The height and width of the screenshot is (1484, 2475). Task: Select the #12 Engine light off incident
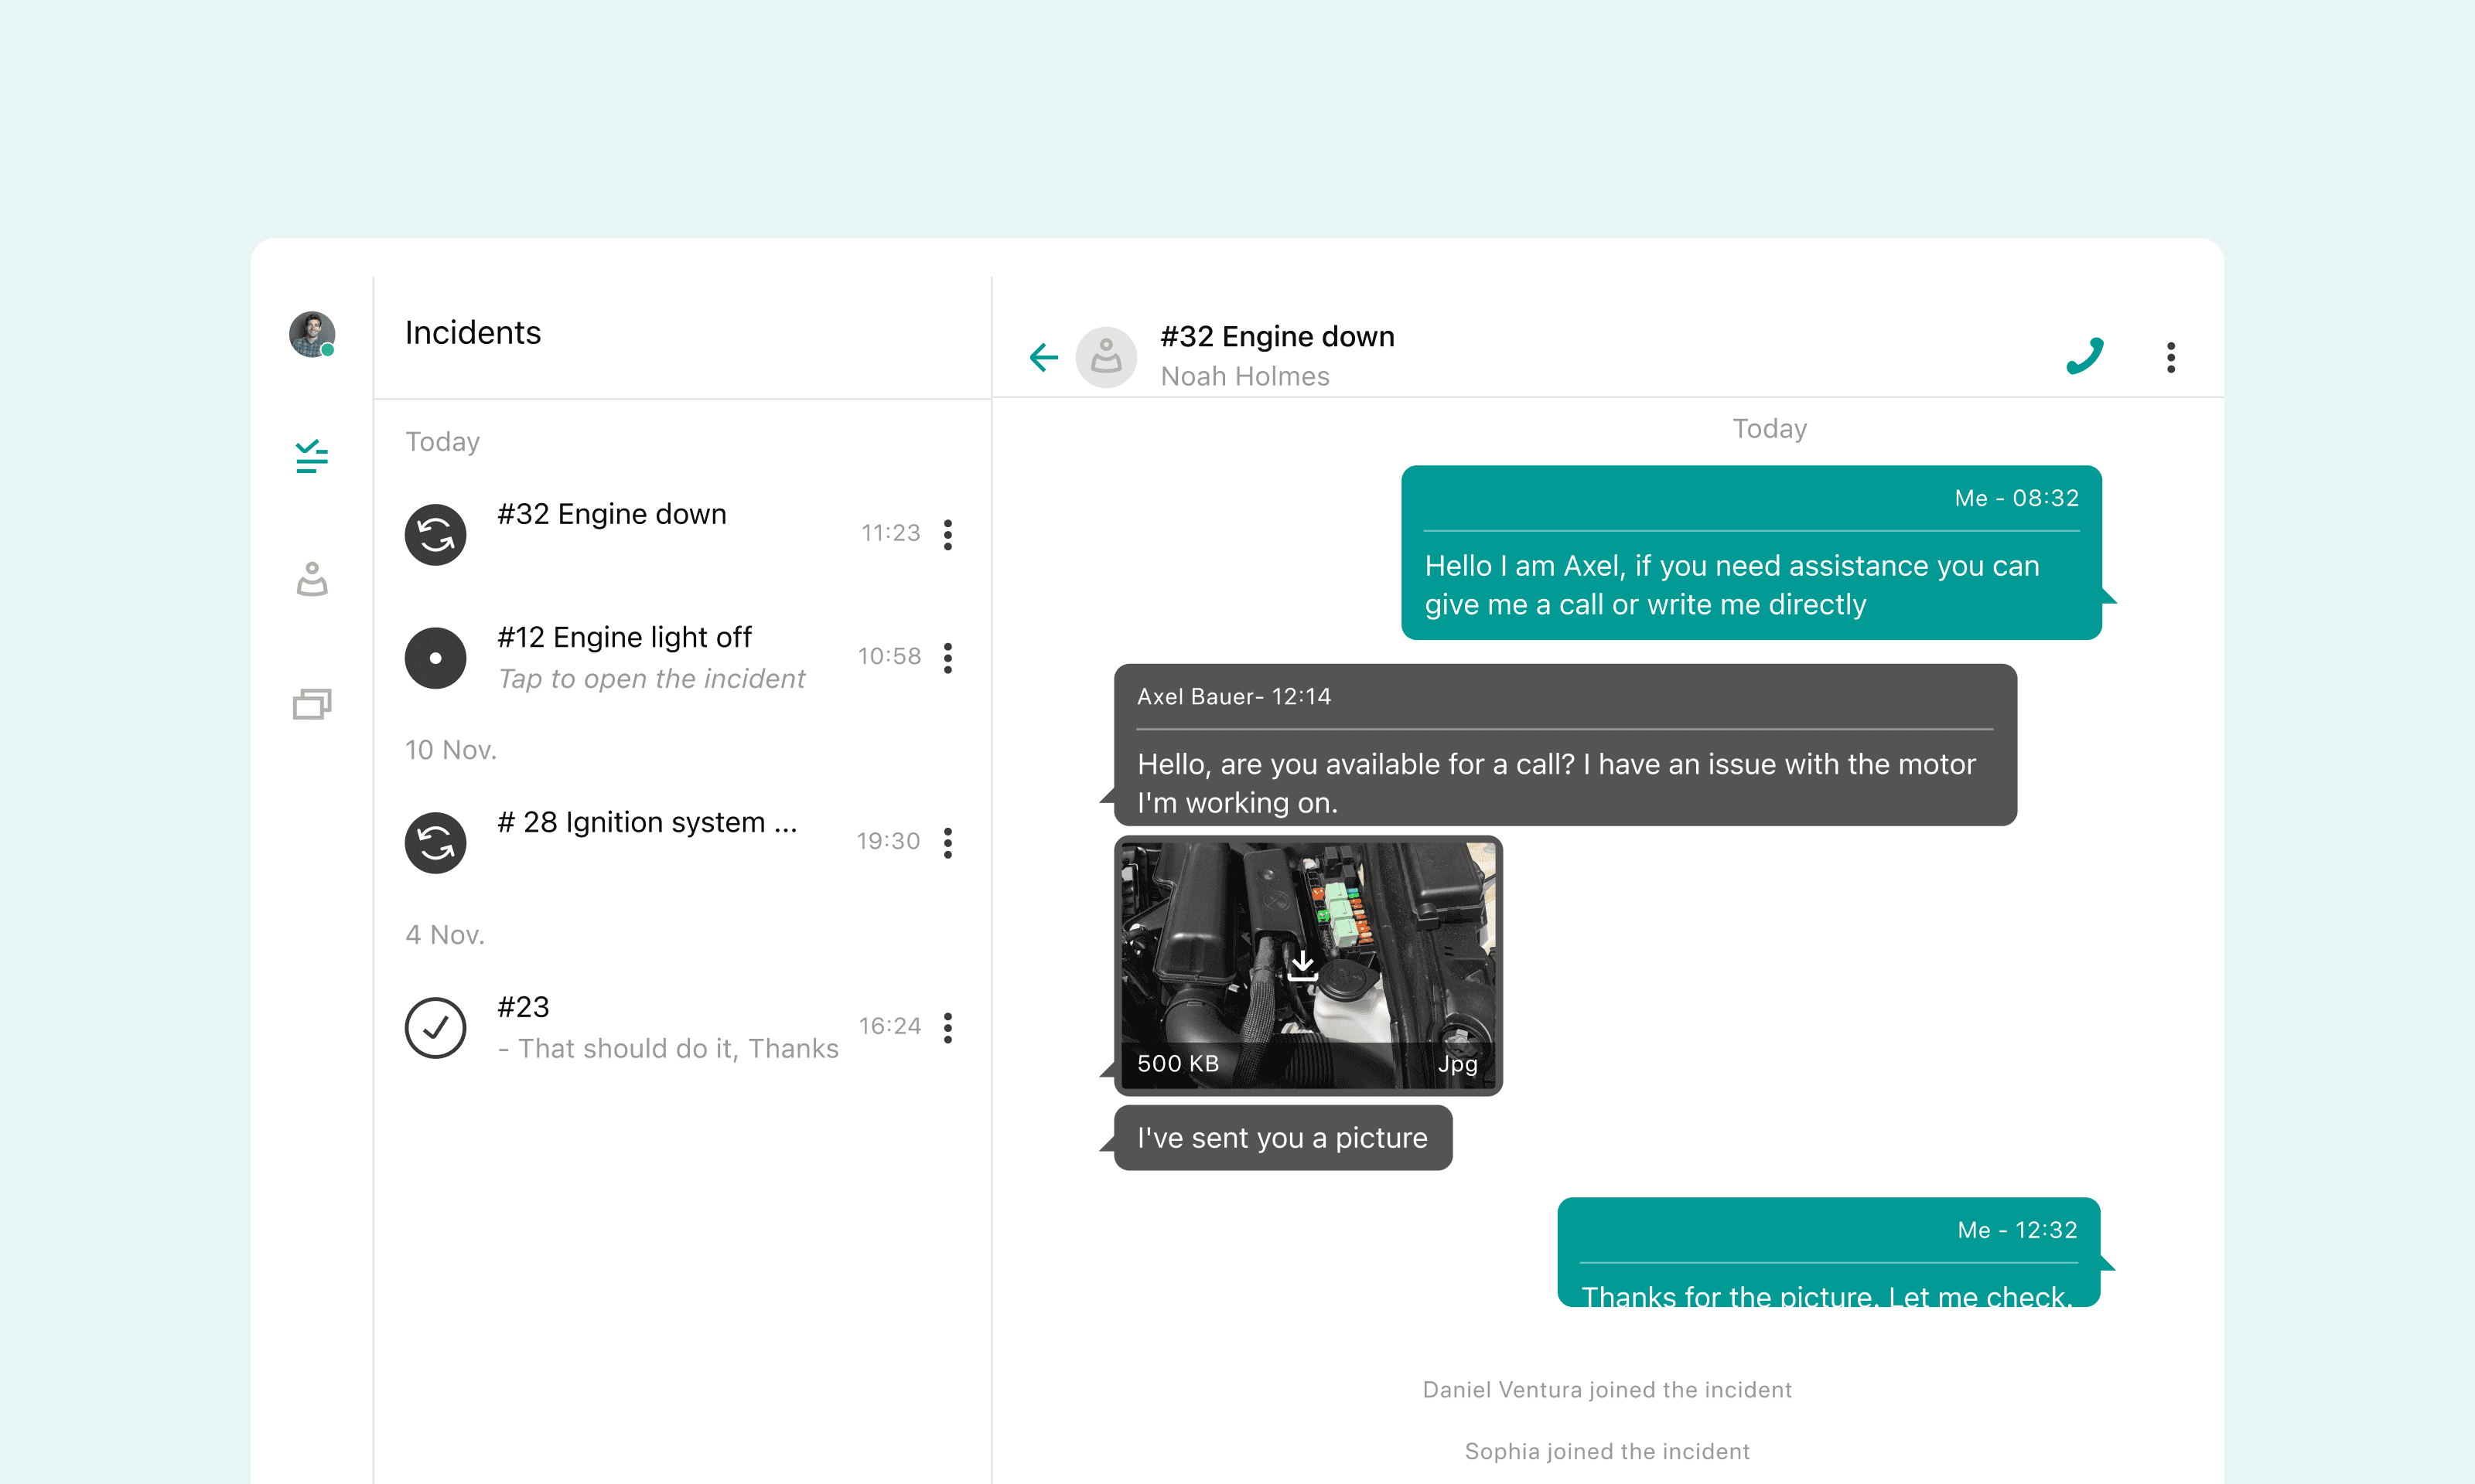625,638
